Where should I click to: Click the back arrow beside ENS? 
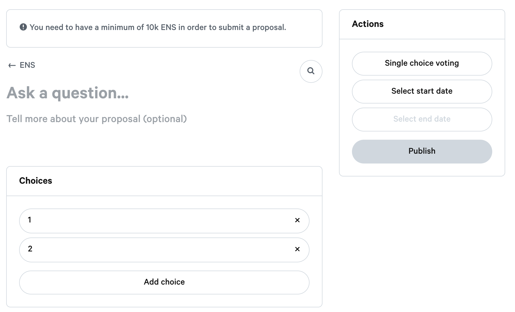click(12, 65)
